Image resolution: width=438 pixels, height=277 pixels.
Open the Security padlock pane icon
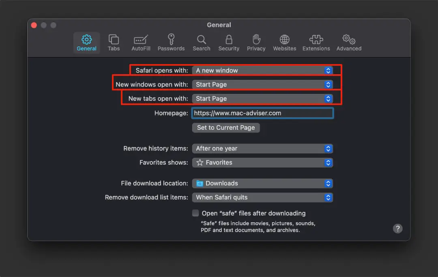pos(229,39)
